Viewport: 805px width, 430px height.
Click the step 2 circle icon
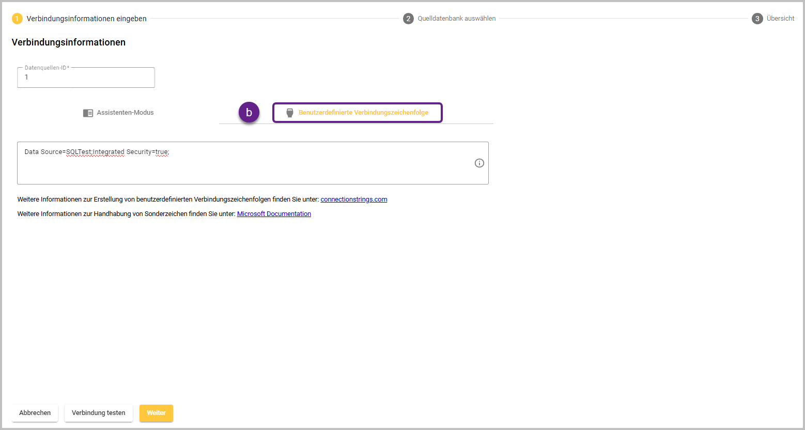408,19
